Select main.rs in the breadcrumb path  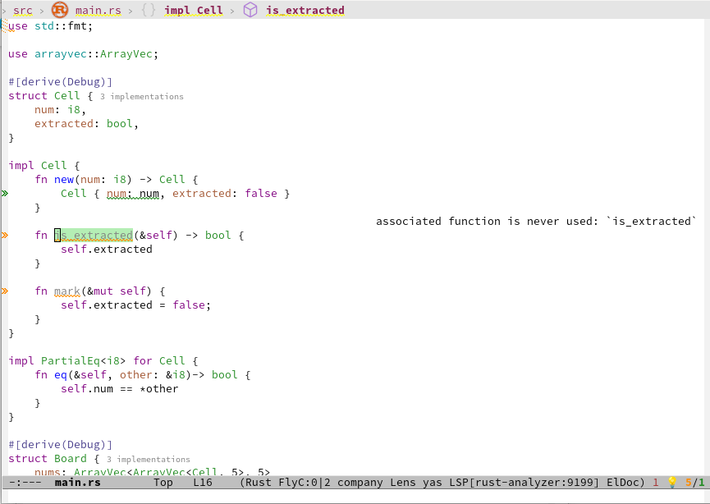click(x=98, y=10)
